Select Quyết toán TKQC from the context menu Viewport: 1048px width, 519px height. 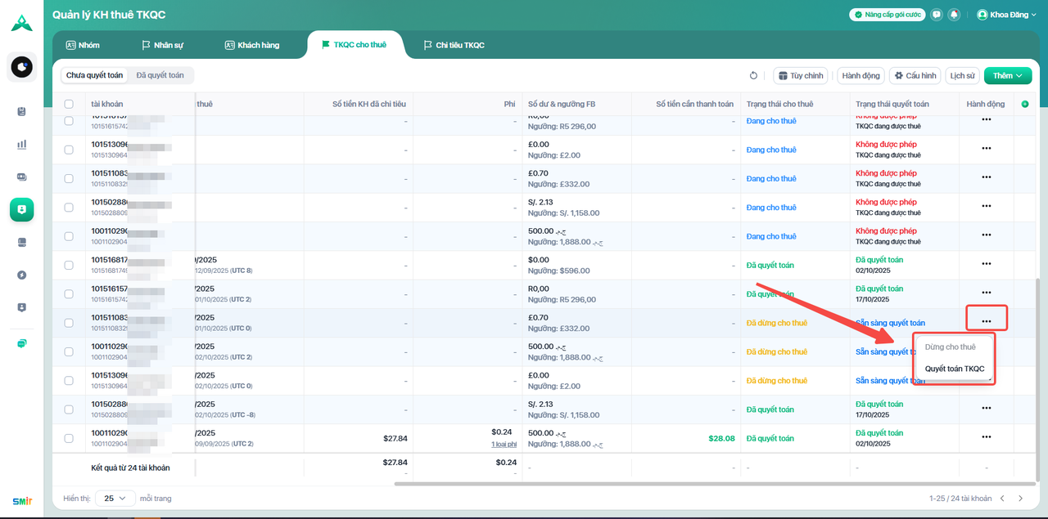955,369
